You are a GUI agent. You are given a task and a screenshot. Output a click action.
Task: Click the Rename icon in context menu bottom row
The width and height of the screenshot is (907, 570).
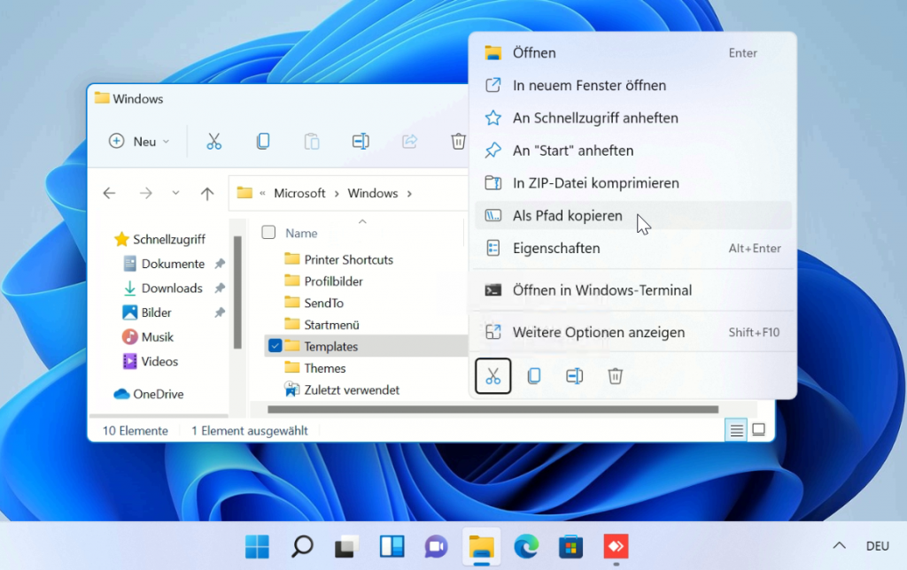click(574, 376)
